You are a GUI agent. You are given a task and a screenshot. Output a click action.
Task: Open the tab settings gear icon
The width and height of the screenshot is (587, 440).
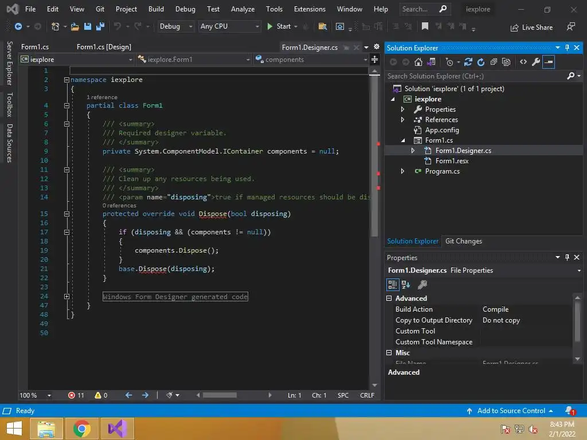[377, 47]
